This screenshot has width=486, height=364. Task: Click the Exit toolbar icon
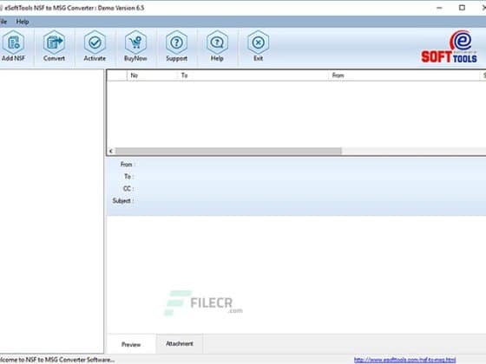(x=258, y=47)
